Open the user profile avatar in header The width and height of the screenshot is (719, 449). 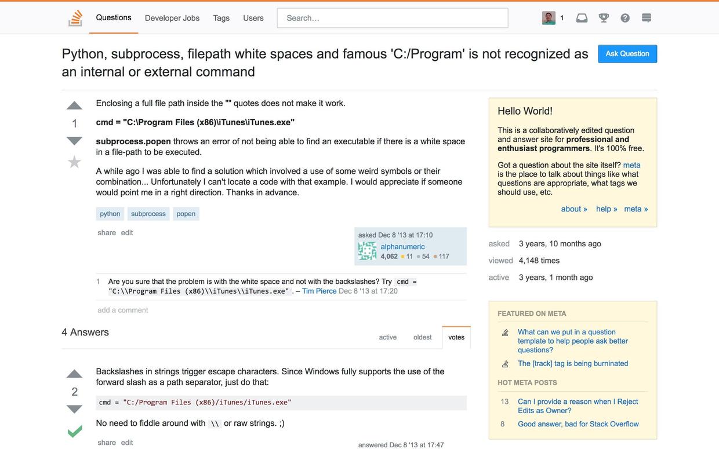549,18
